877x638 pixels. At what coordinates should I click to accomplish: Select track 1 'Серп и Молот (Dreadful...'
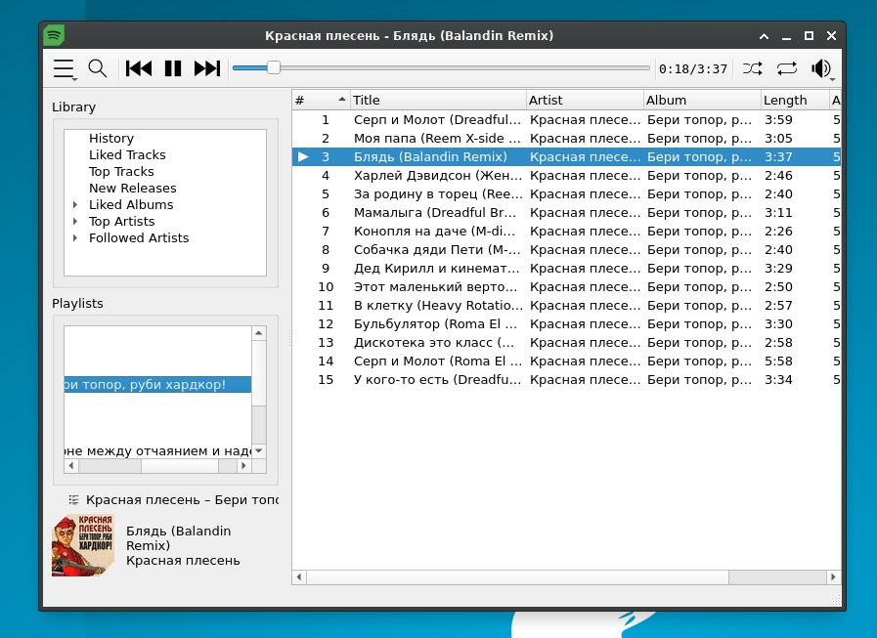point(566,119)
